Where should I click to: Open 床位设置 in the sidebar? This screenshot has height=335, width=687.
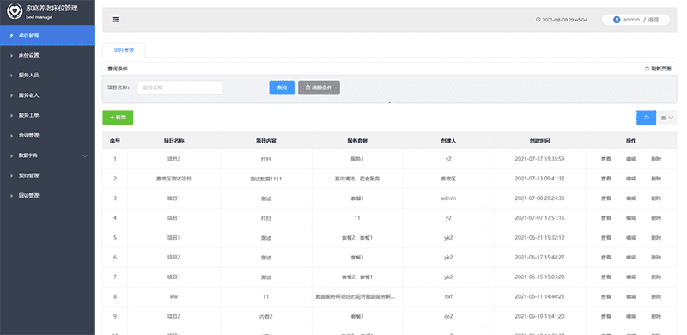tap(47, 55)
